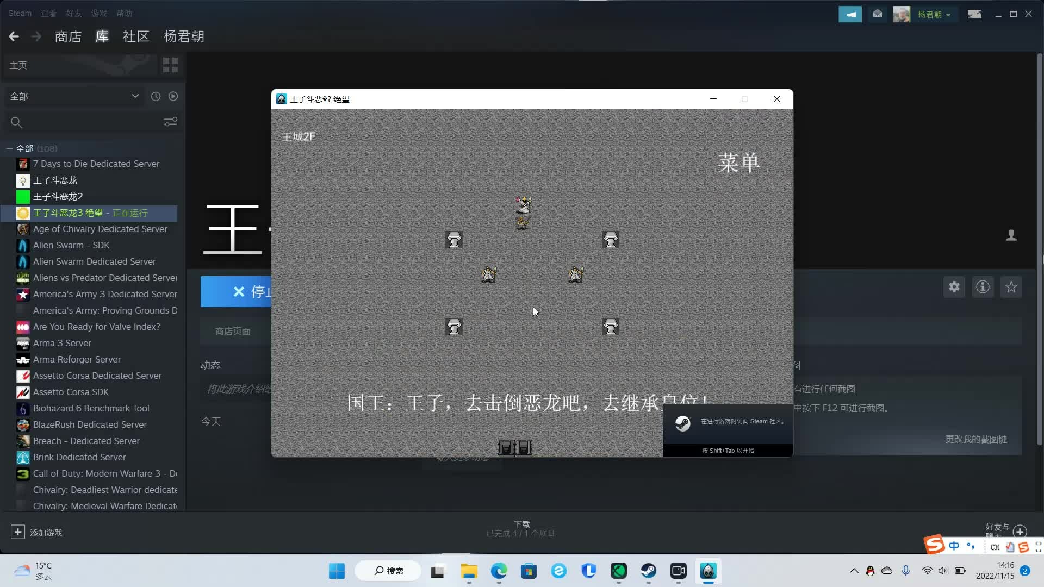The height and width of the screenshot is (587, 1044).
Task: Open game settings gear icon
Action: click(x=954, y=287)
